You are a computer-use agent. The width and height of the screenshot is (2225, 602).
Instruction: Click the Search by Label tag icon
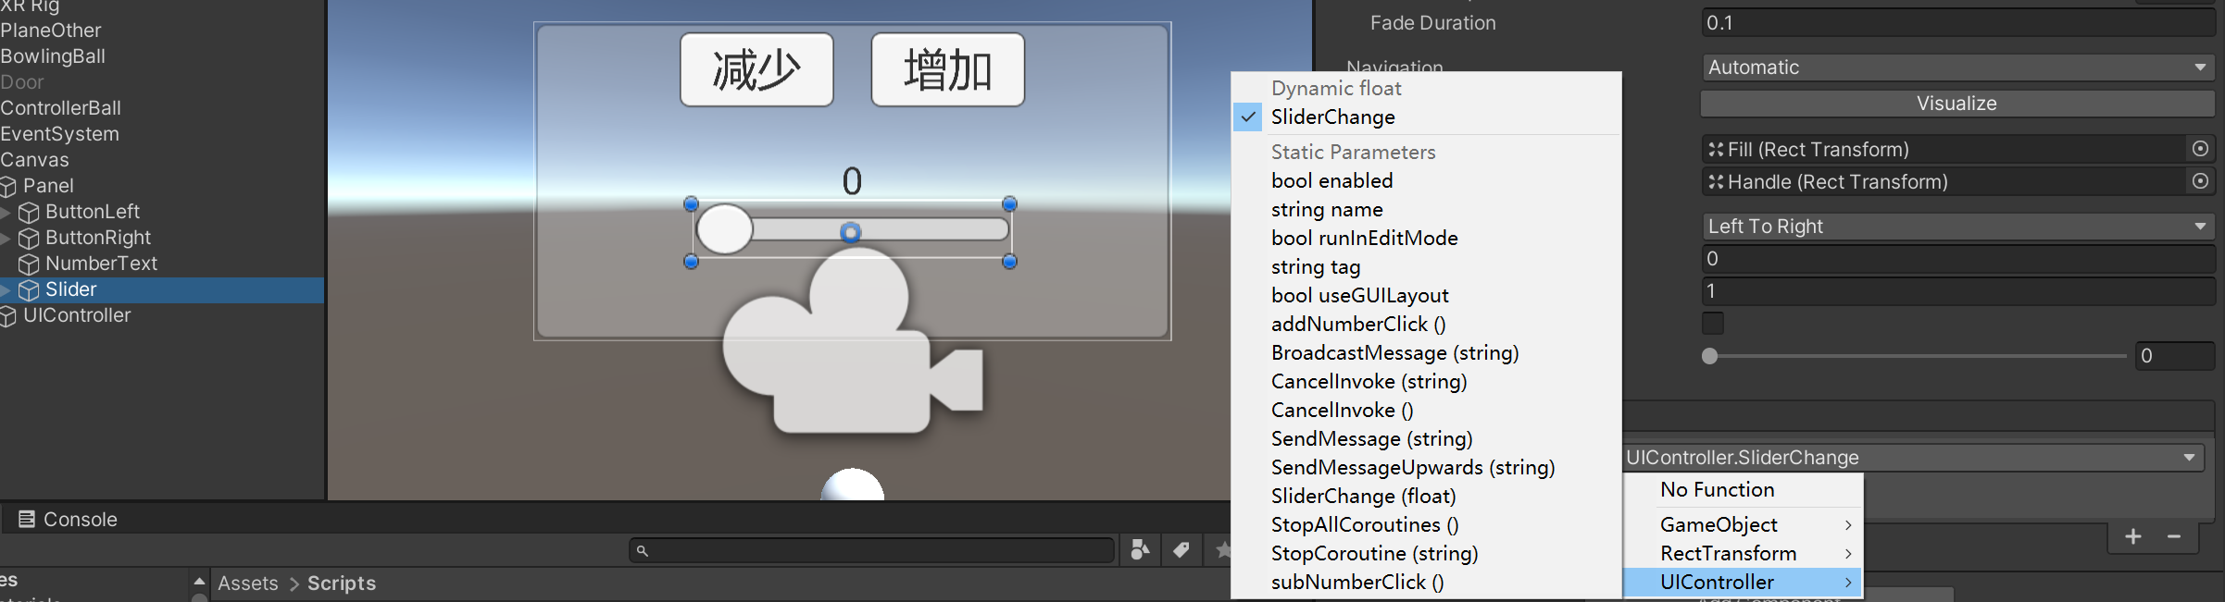pos(1181,550)
